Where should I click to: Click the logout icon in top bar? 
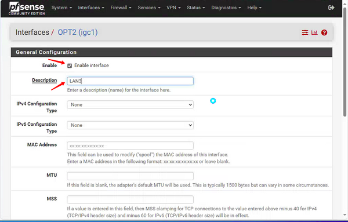331,8
